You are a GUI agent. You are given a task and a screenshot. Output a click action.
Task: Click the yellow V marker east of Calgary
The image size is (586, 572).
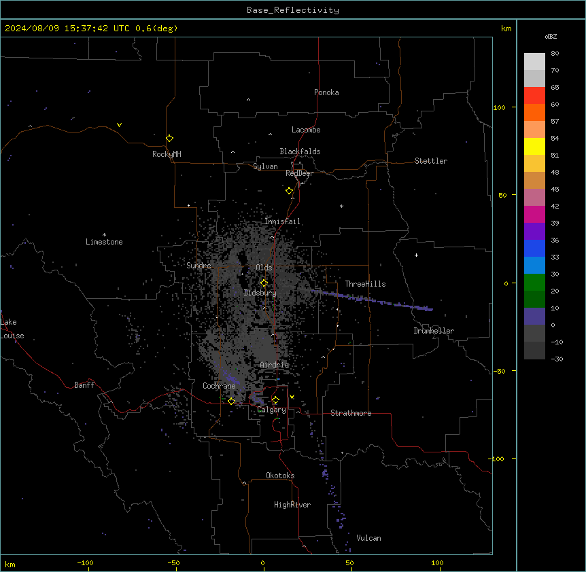click(x=292, y=397)
